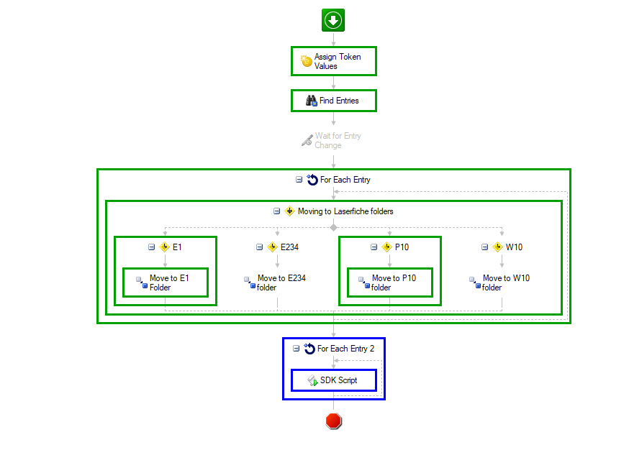The width and height of the screenshot is (629, 473).
Task: Click the For Each Entry loop icon
Action: [312, 180]
